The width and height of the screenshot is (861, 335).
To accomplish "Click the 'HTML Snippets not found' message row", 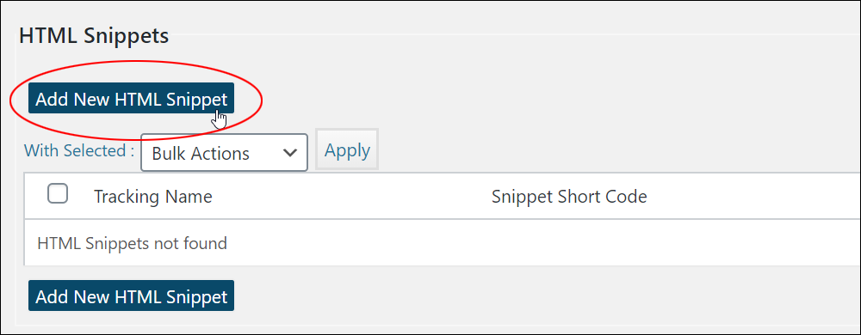I will (443, 243).
